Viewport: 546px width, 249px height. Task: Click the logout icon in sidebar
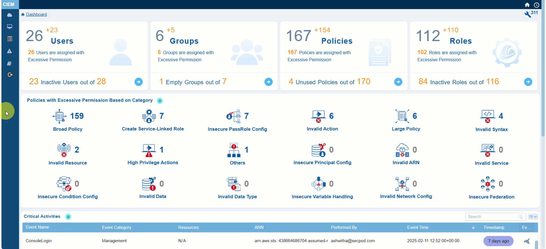pyautogui.click(x=10, y=75)
